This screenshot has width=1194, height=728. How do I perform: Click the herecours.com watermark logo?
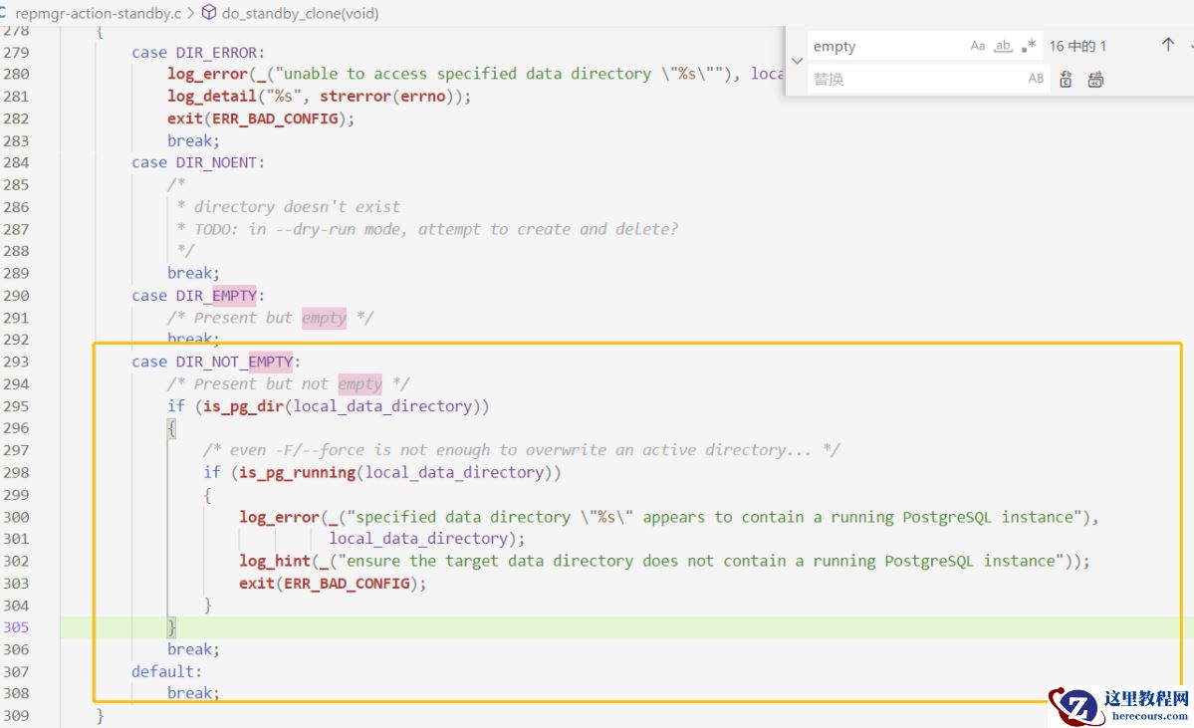point(1120,706)
